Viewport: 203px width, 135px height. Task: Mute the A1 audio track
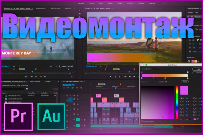point(78,120)
